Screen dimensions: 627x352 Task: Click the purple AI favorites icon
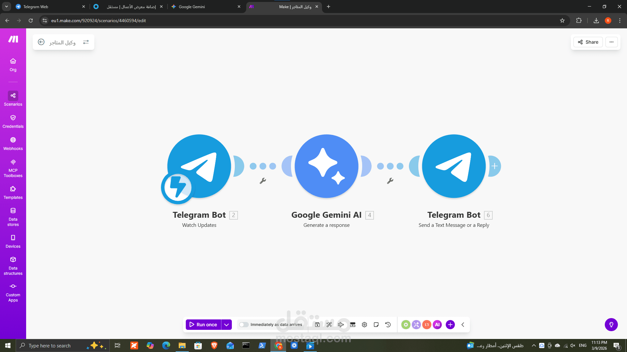(437, 325)
